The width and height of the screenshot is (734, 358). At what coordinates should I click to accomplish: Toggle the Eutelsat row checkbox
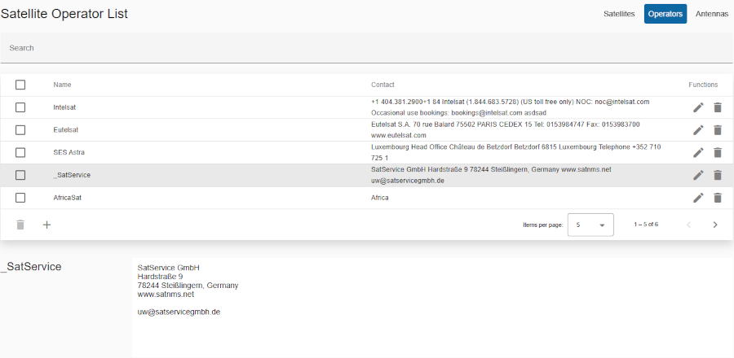click(x=20, y=130)
